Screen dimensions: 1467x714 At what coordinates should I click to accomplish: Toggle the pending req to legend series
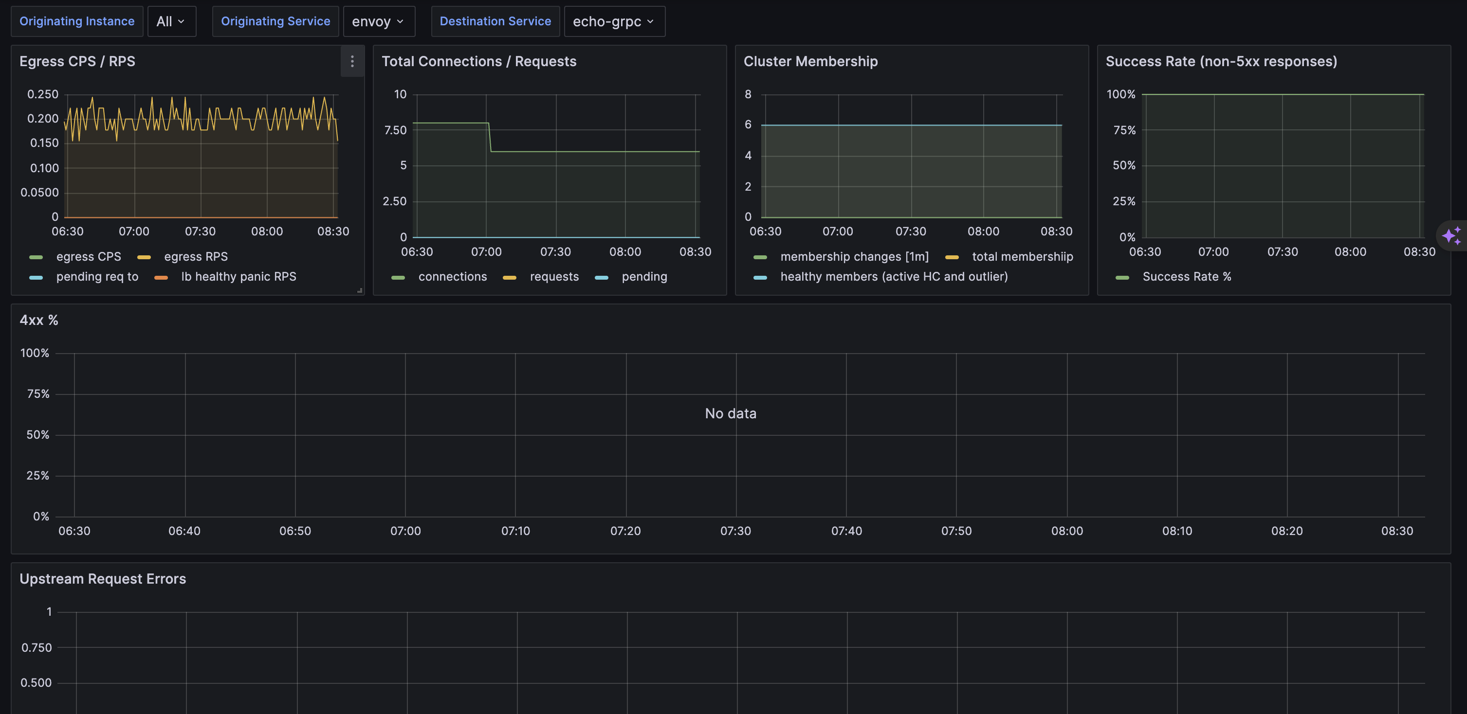coord(97,276)
